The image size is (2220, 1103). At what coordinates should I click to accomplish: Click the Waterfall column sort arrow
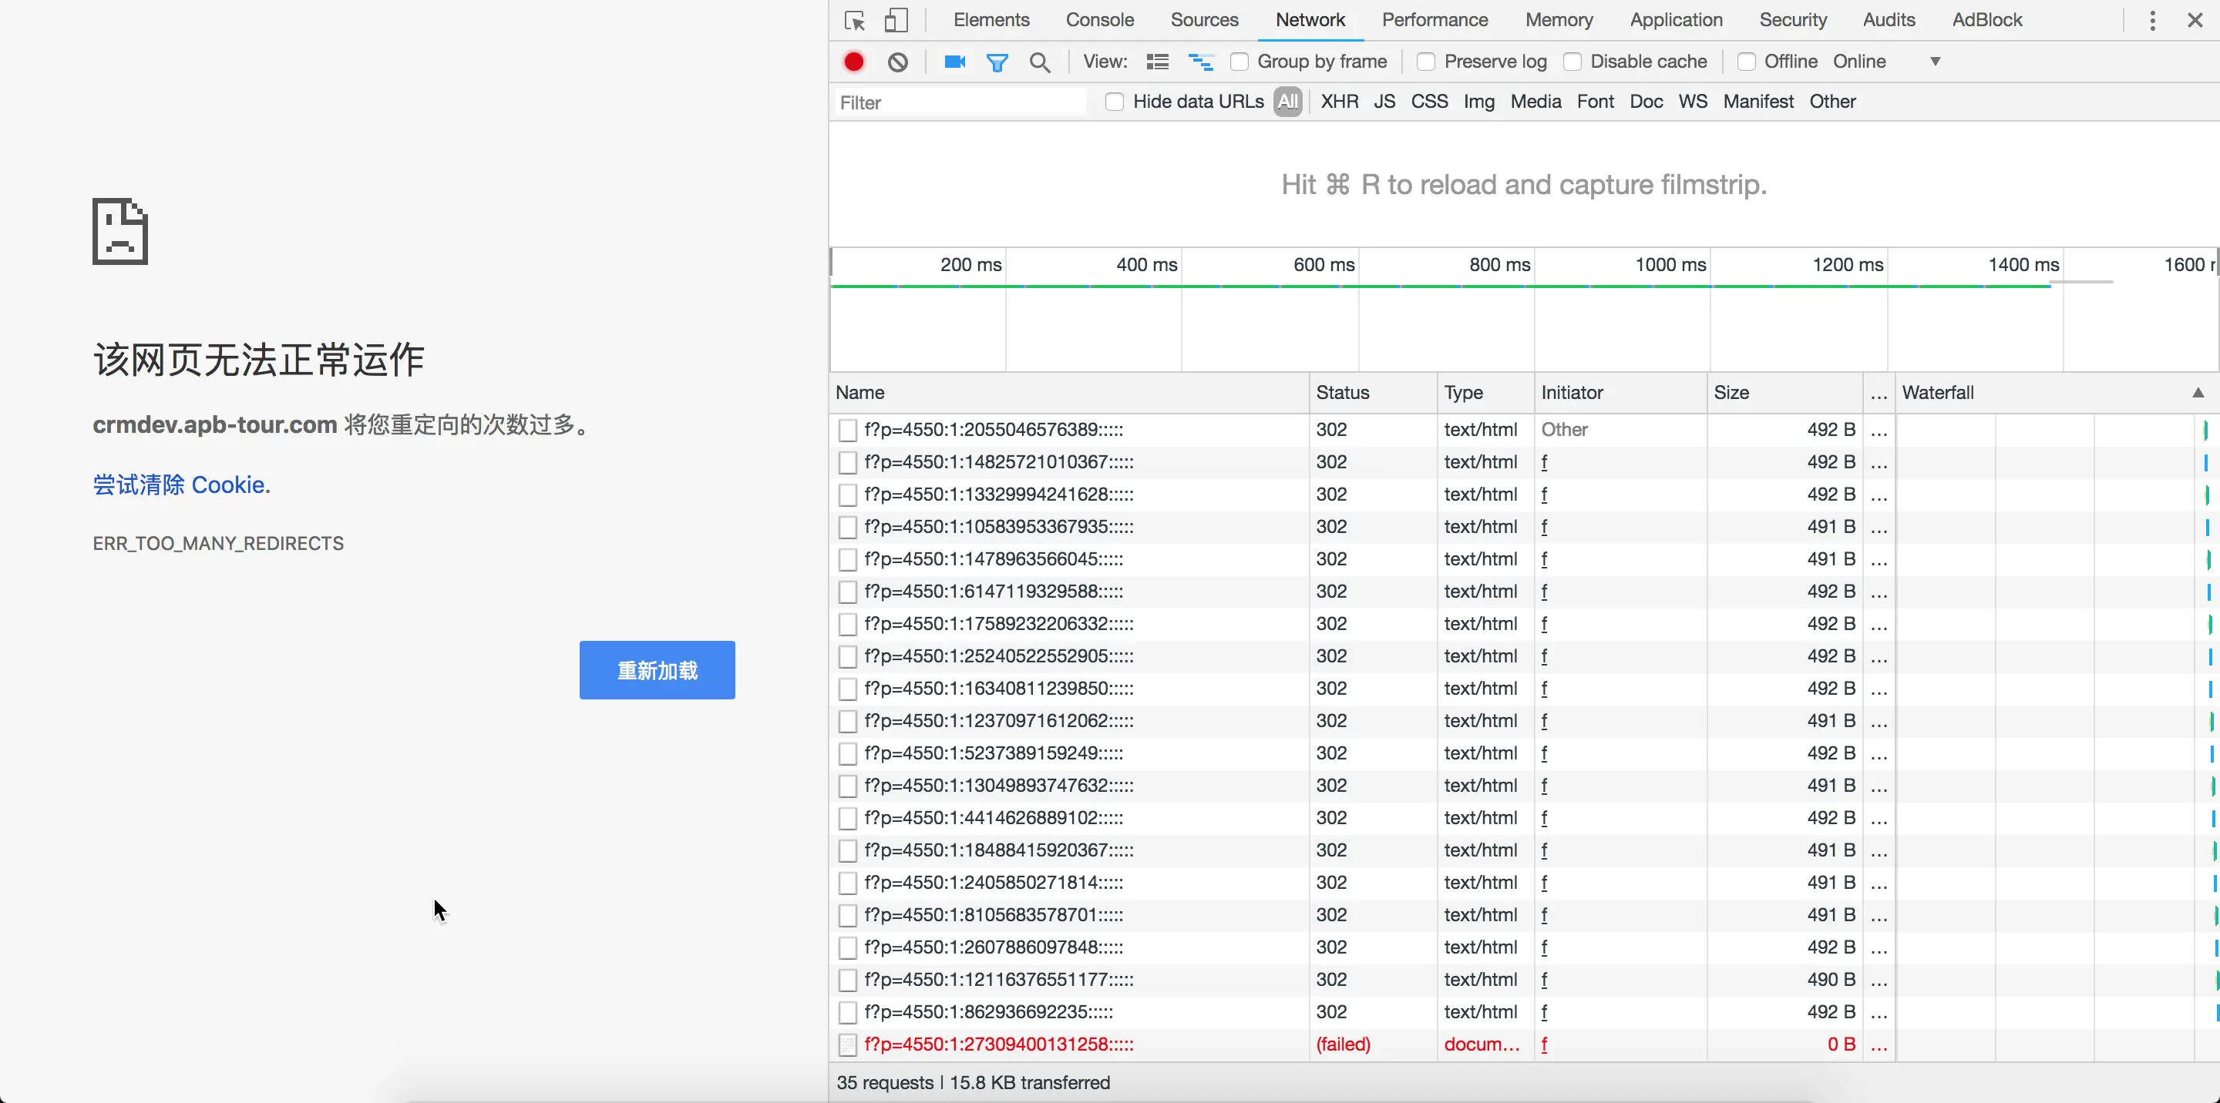2198,393
